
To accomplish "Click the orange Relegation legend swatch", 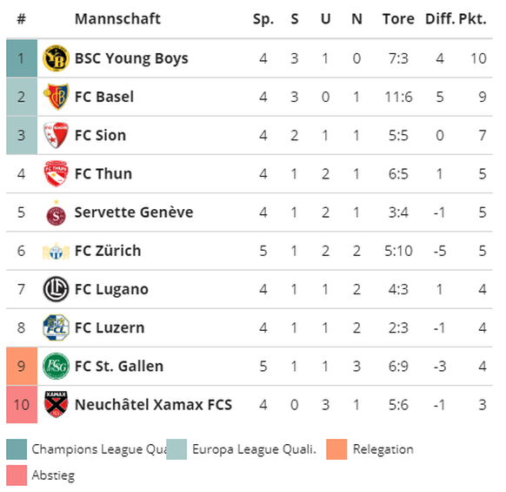I will pos(336,449).
